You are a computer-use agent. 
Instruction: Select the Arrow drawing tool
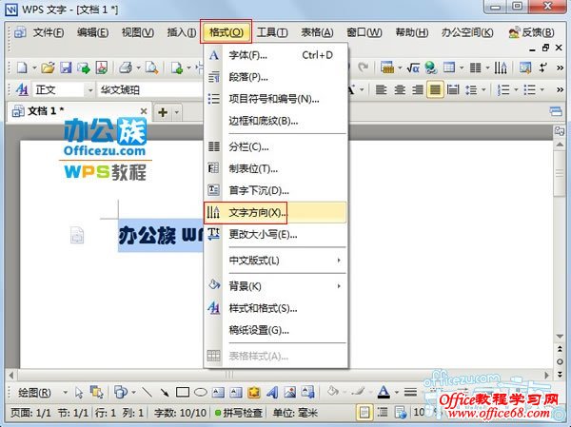pyautogui.click(x=165, y=392)
